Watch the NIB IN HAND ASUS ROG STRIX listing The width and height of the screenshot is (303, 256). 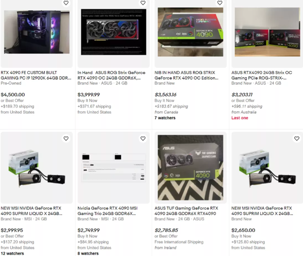tap(220, 3)
